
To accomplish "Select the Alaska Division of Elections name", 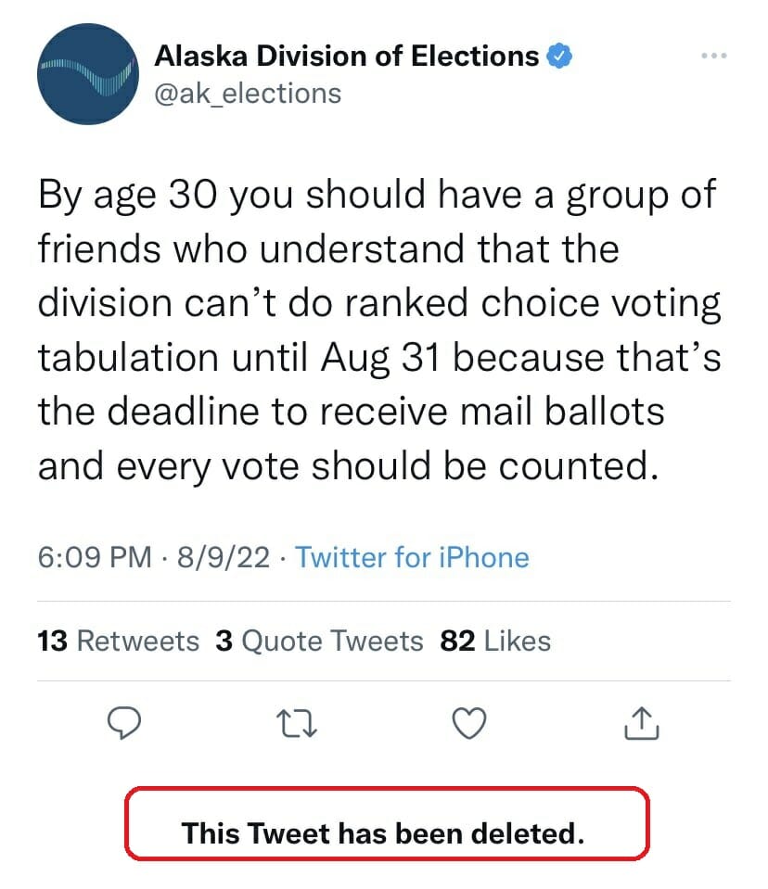I will (x=347, y=56).
